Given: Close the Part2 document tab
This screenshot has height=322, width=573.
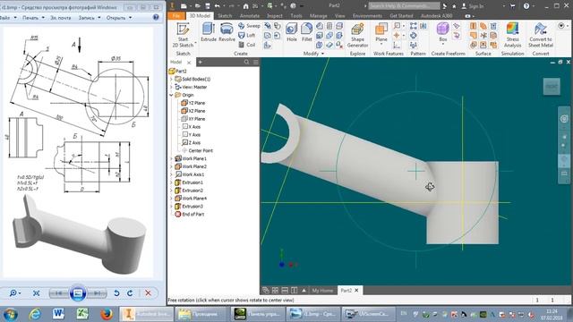Looking at the screenshot, I should [356, 290].
